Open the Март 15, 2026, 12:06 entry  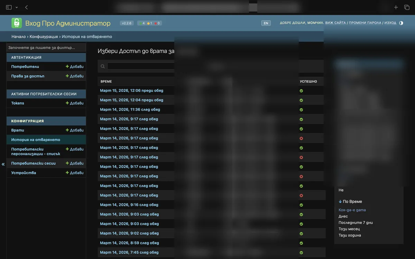coord(131,90)
